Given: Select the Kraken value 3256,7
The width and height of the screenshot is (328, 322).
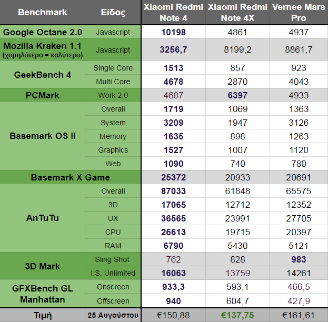Looking at the screenshot, I should 173,50.
